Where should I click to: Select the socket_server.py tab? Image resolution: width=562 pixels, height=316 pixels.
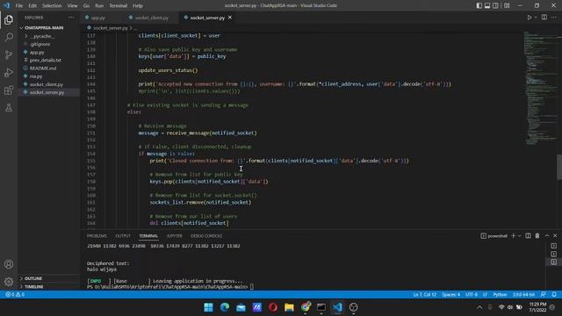pyautogui.click(x=207, y=18)
